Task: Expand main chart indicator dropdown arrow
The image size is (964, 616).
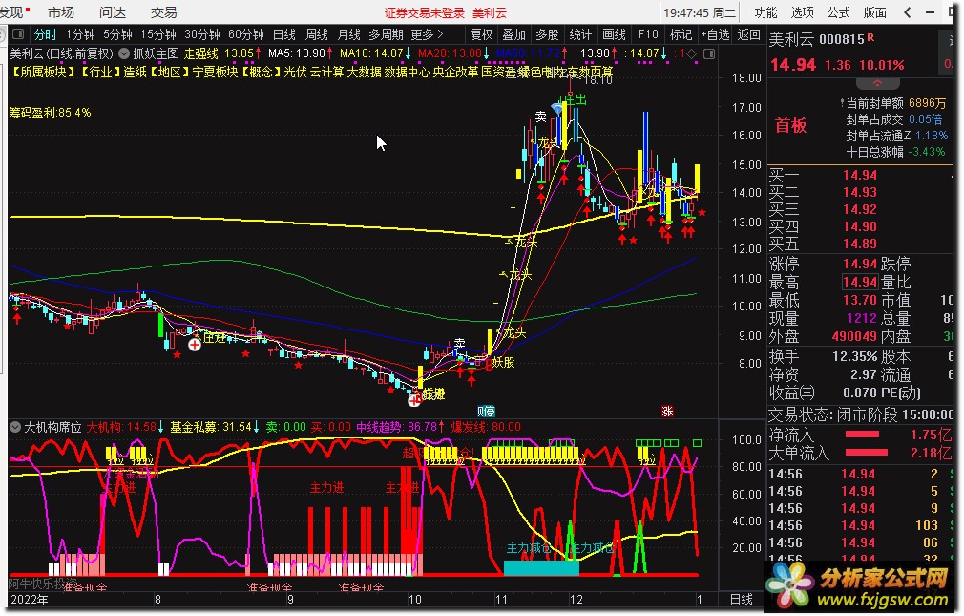Action: pyautogui.click(x=123, y=53)
